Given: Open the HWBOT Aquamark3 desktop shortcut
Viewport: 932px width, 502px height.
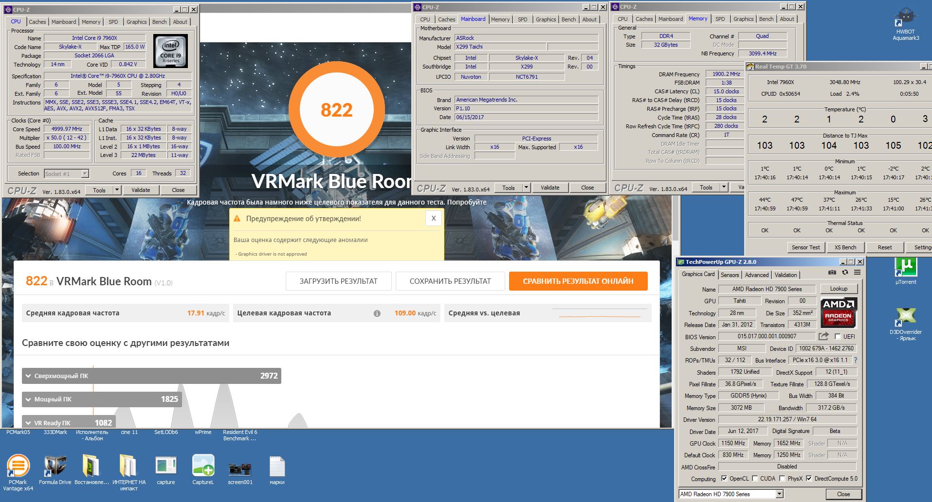Looking at the screenshot, I should [x=905, y=24].
